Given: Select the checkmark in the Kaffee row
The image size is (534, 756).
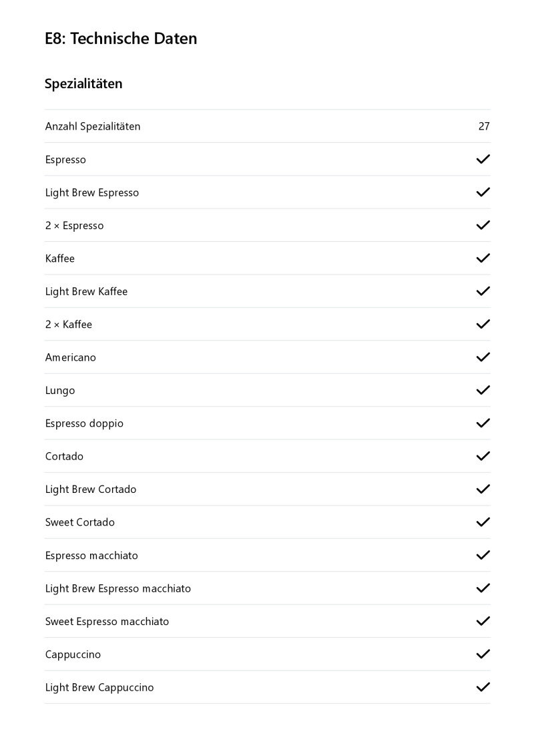Looking at the screenshot, I should click(x=483, y=258).
